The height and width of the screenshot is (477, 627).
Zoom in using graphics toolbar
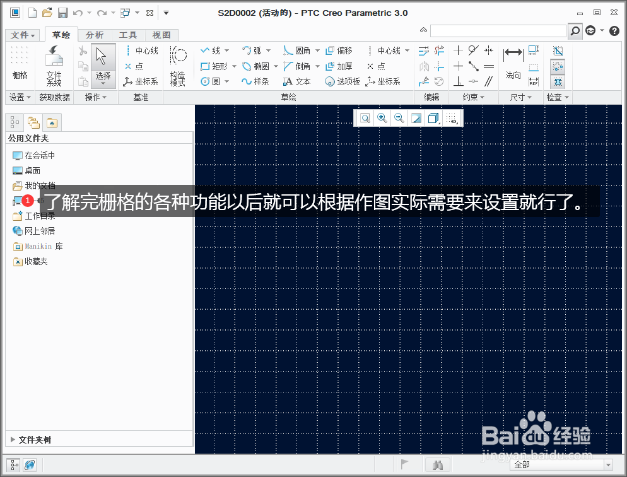point(382,118)
